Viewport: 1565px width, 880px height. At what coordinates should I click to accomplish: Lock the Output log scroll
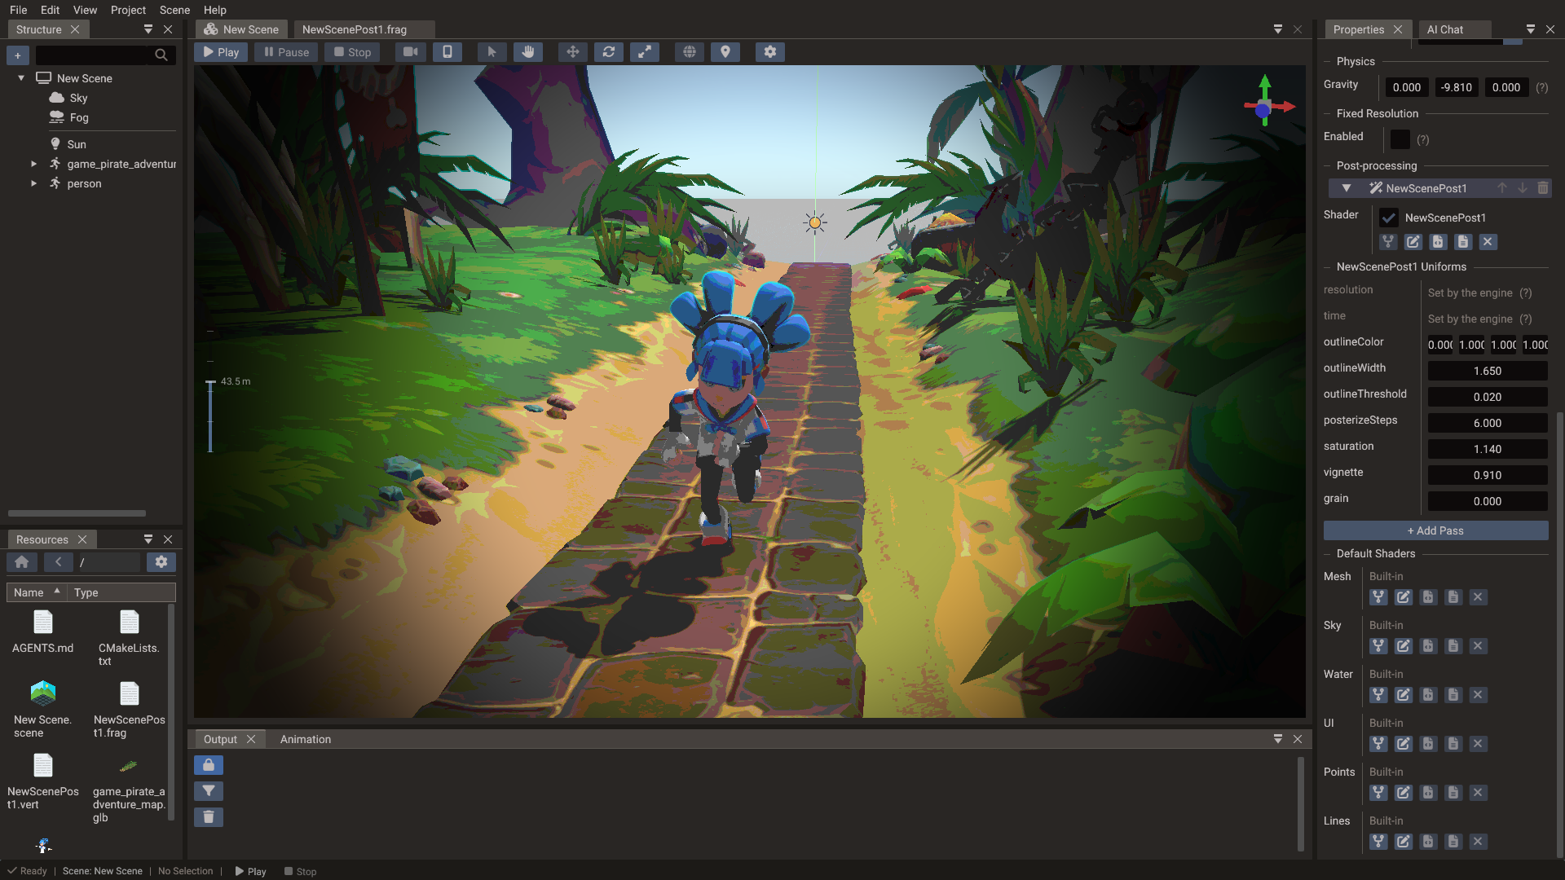pos(209,765)
